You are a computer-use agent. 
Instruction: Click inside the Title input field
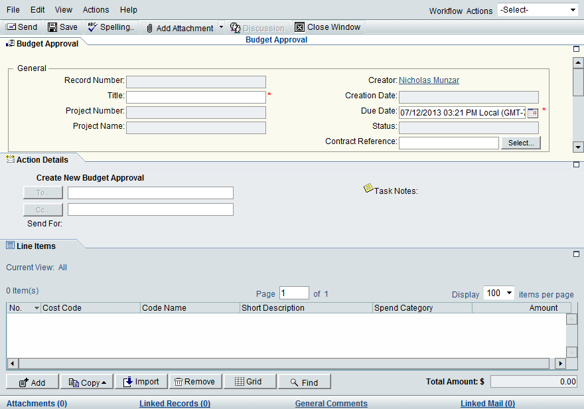[196, 96]
